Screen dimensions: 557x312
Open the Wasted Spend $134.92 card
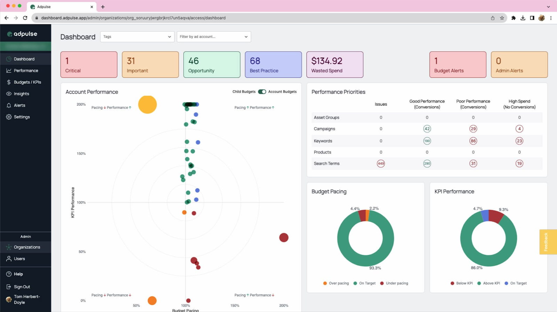coord(335,65)
